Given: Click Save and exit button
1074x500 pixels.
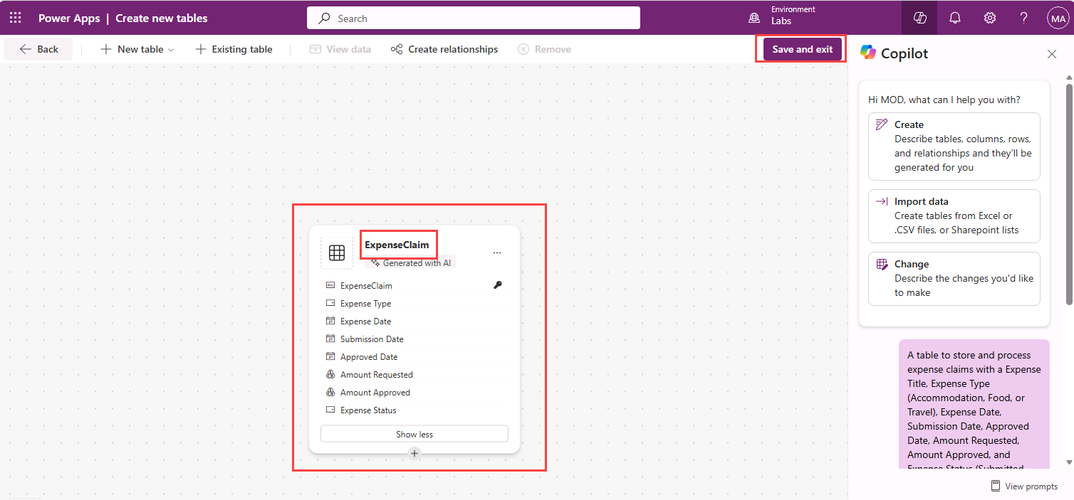Looking at the screenshot, I should tap(802, 49).
